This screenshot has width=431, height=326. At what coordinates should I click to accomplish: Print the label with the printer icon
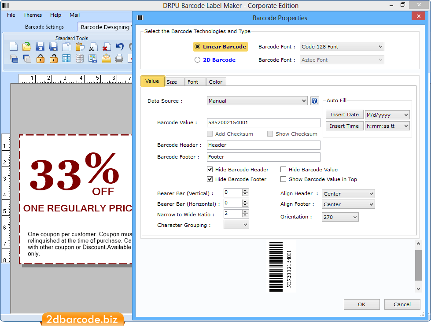click(119, 58)
